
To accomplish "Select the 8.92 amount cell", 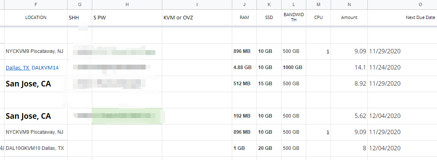I will (349, 84).
